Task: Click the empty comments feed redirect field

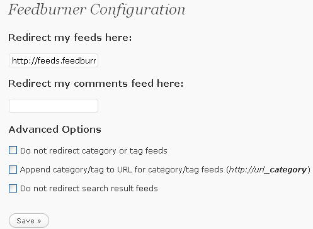Action: (54, 106)
